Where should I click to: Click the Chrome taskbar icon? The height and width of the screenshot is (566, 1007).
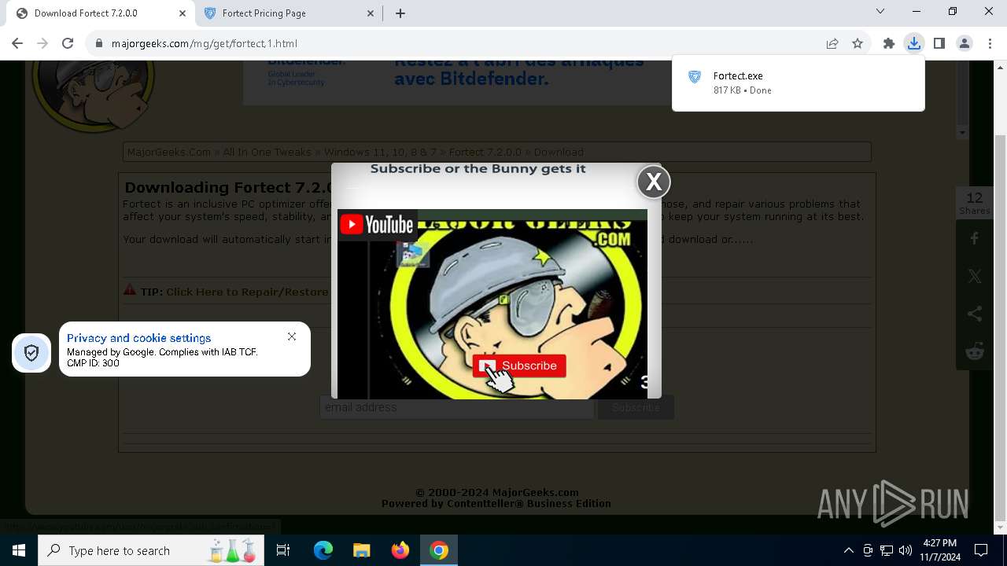click(x=439, y=550)
